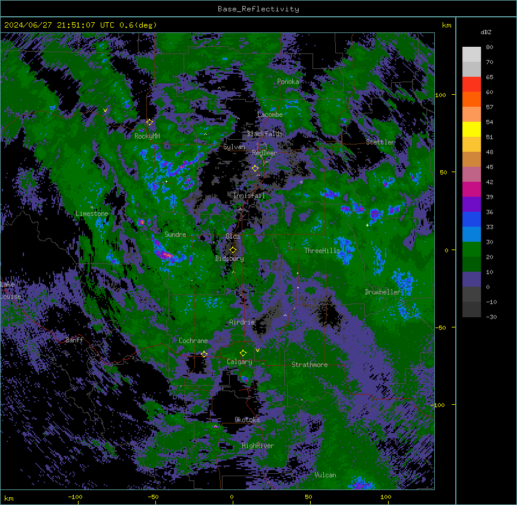Select the yellow diamond marker above Calgary label

tap(244, 353)
